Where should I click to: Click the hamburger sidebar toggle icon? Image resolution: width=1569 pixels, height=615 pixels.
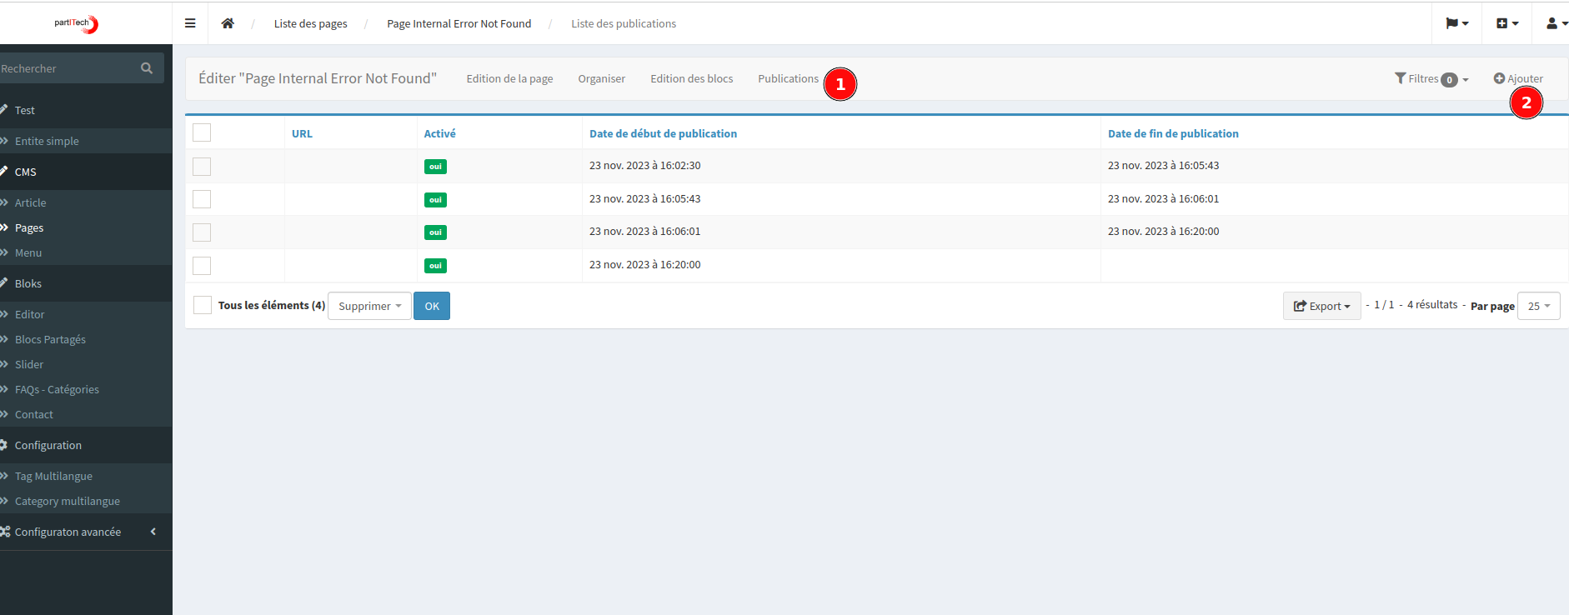coord(190,23)
